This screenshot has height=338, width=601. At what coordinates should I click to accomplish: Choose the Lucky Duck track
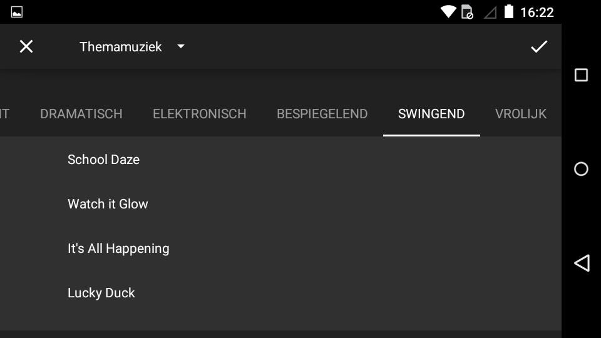pyautogui.click(x=101, y=293)
